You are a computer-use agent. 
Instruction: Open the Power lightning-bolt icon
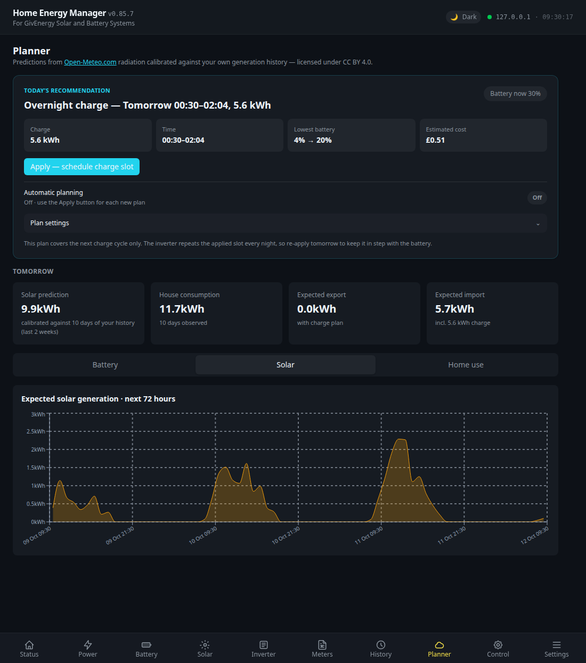(88, 645)
